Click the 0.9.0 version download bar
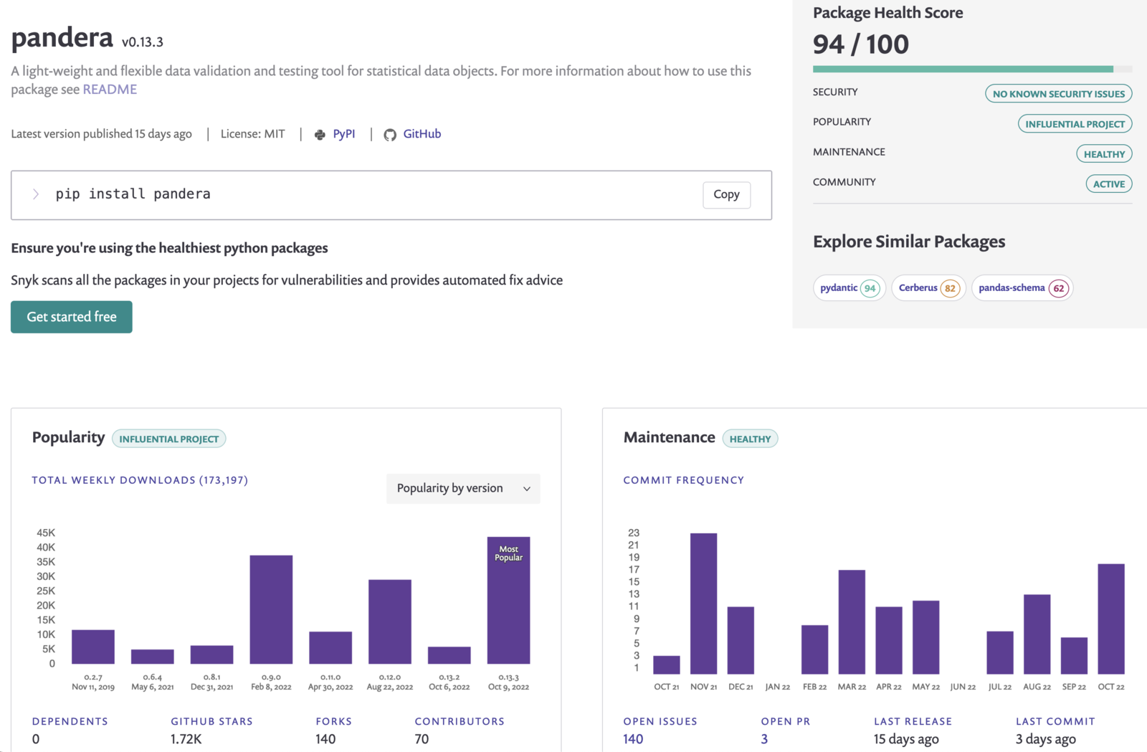 pos(271,609)
